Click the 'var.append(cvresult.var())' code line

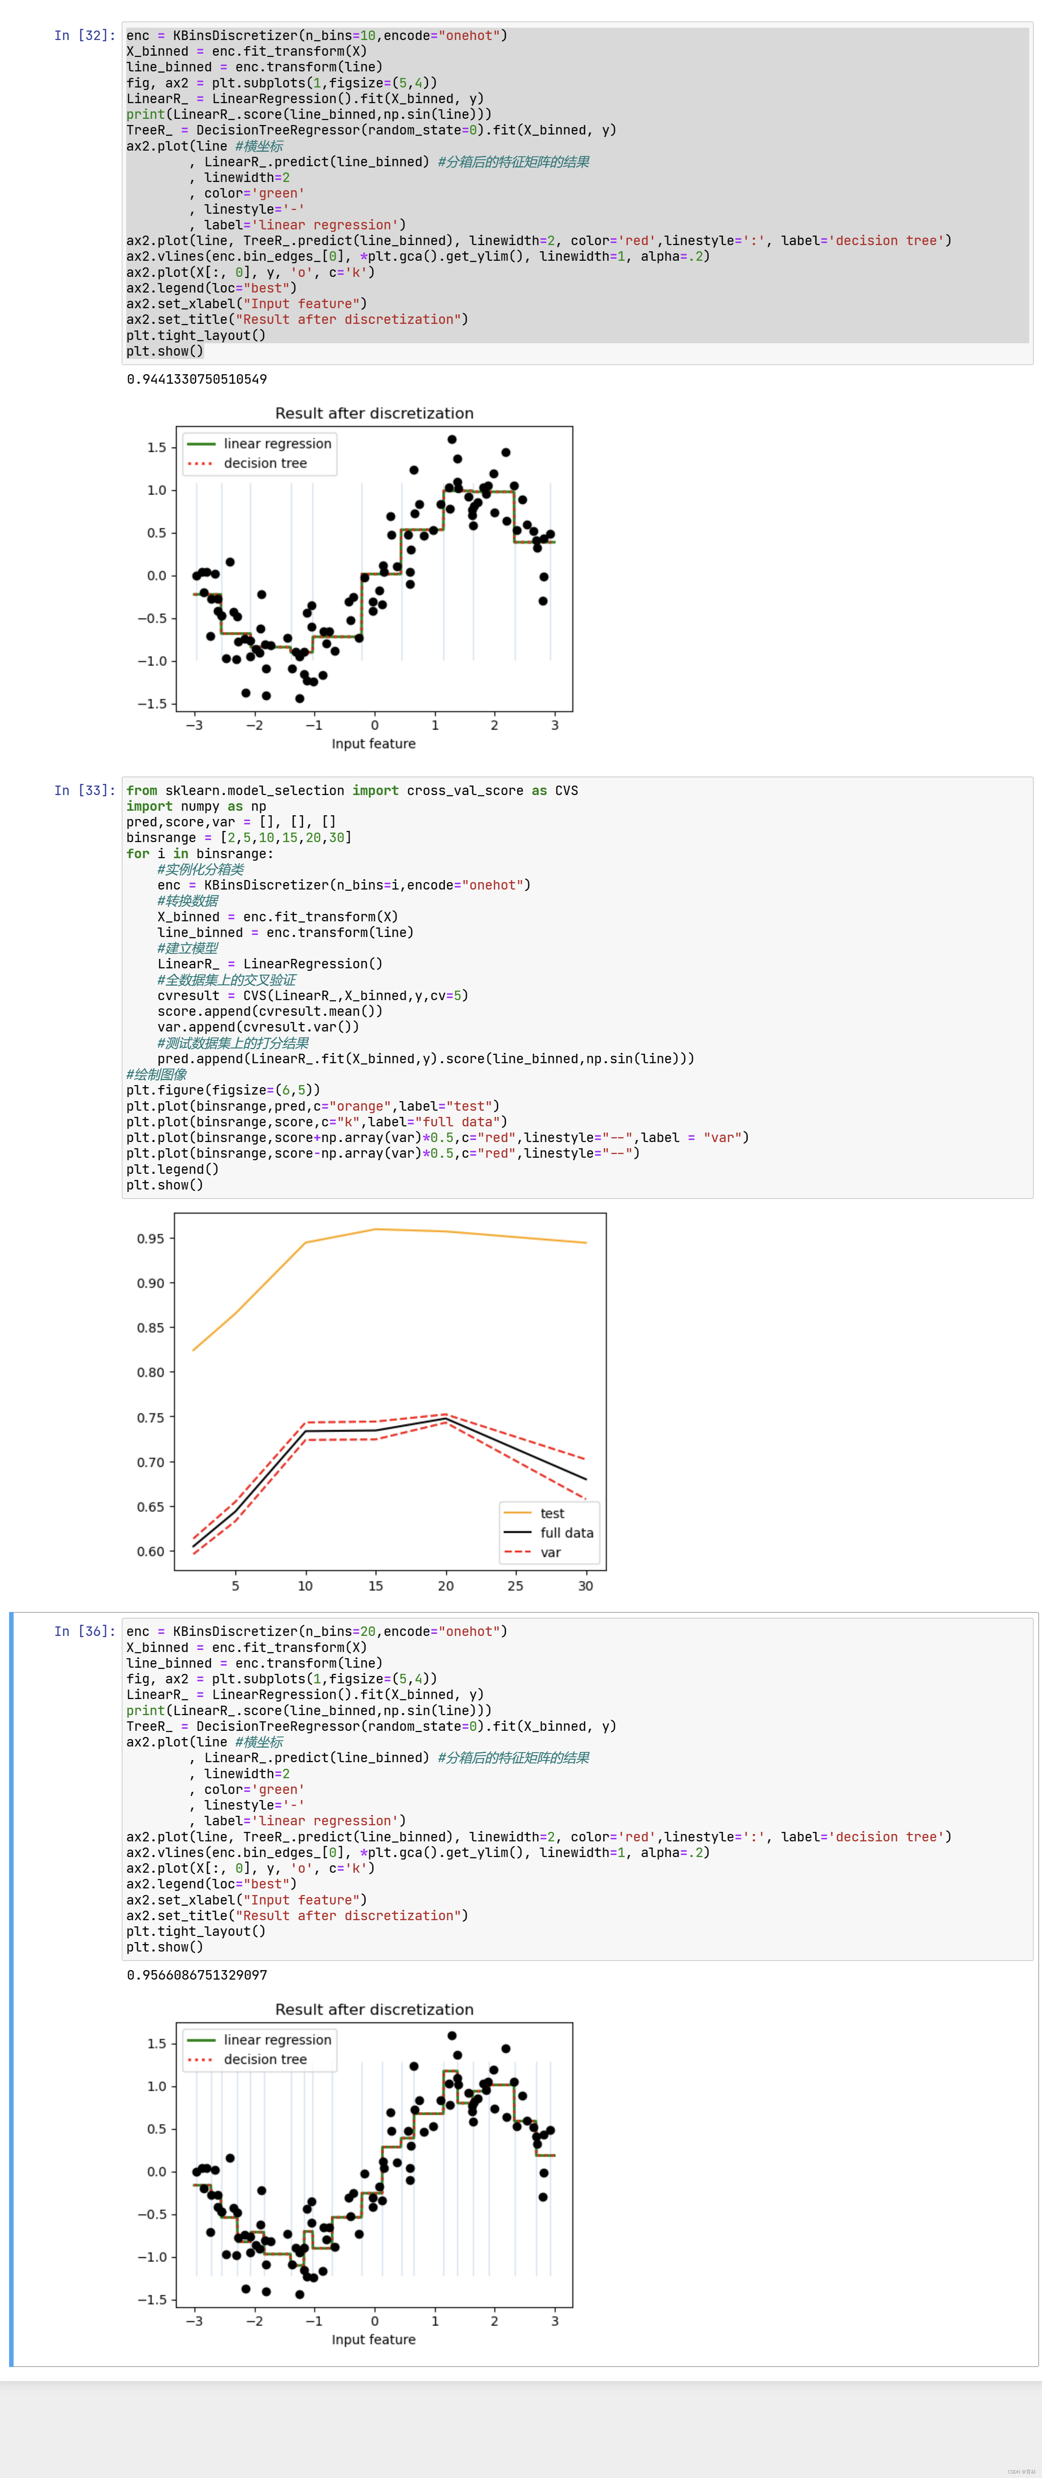pyautogui.click(x=259, y=1027)
